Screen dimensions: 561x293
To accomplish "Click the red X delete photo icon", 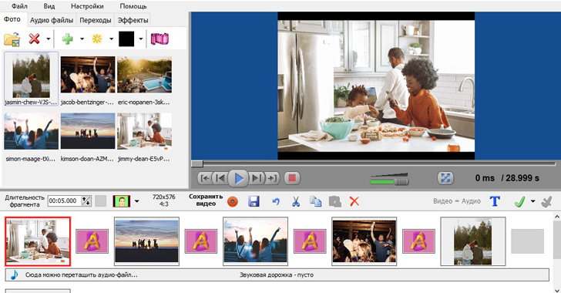I will coord(35,39).
